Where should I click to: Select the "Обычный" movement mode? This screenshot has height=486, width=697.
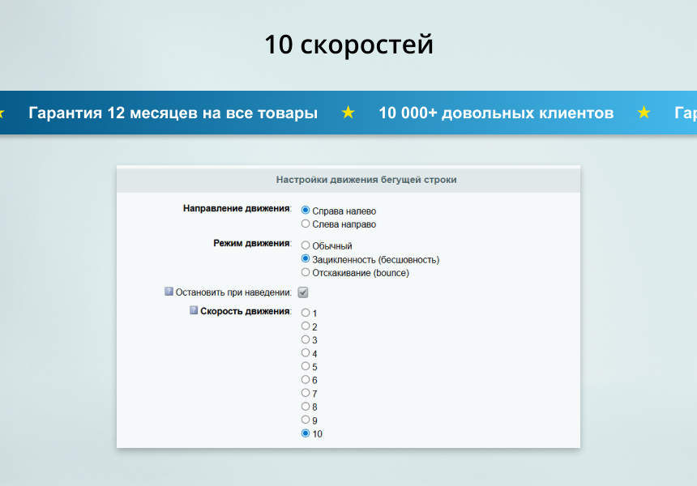click(x=306, y=245)
